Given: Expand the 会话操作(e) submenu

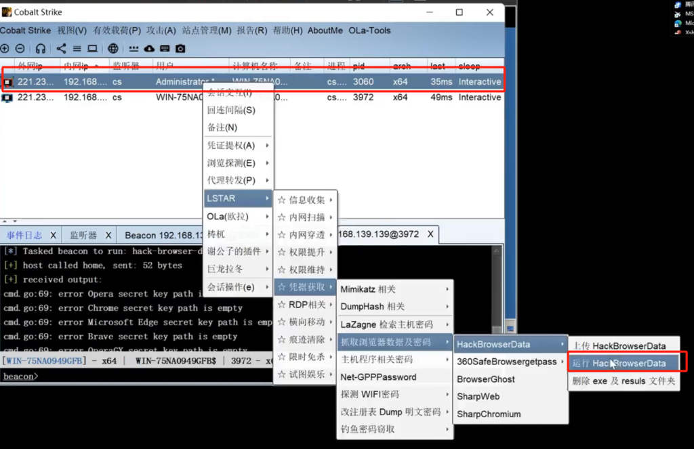Looking at the screenshot, I should (238, 287).
